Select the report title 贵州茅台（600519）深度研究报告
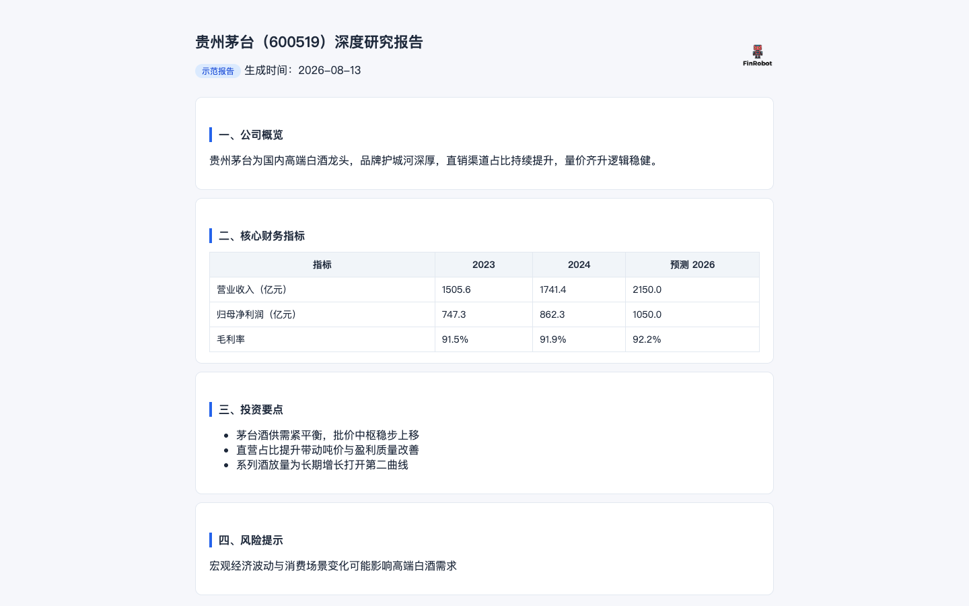This screenshot has height=606, width=969. (x=309, y=42)
